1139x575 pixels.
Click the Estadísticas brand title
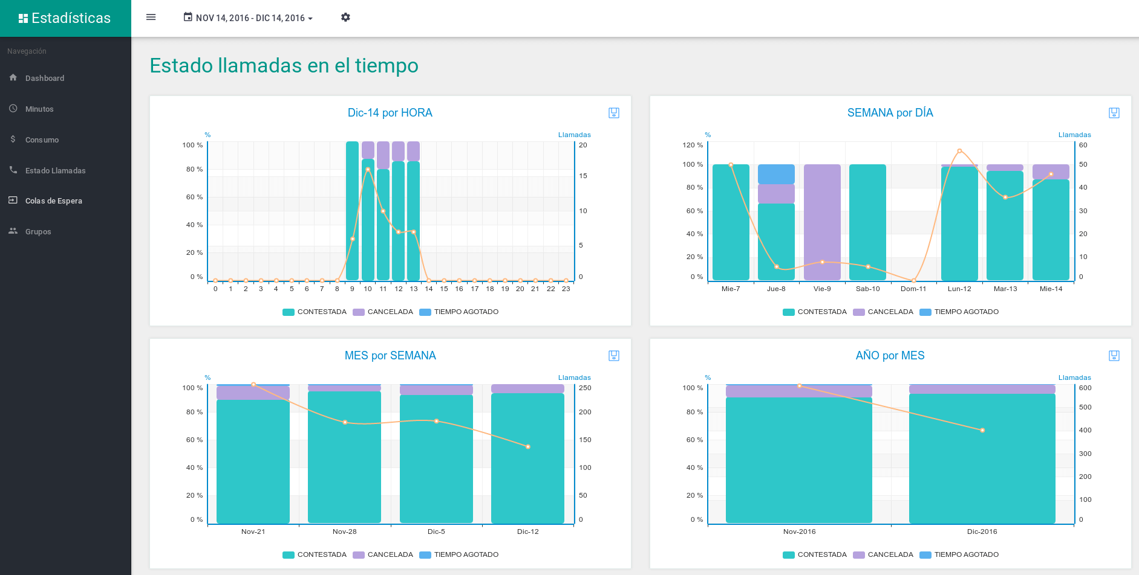pyautogui.click(x=71, y=18)
